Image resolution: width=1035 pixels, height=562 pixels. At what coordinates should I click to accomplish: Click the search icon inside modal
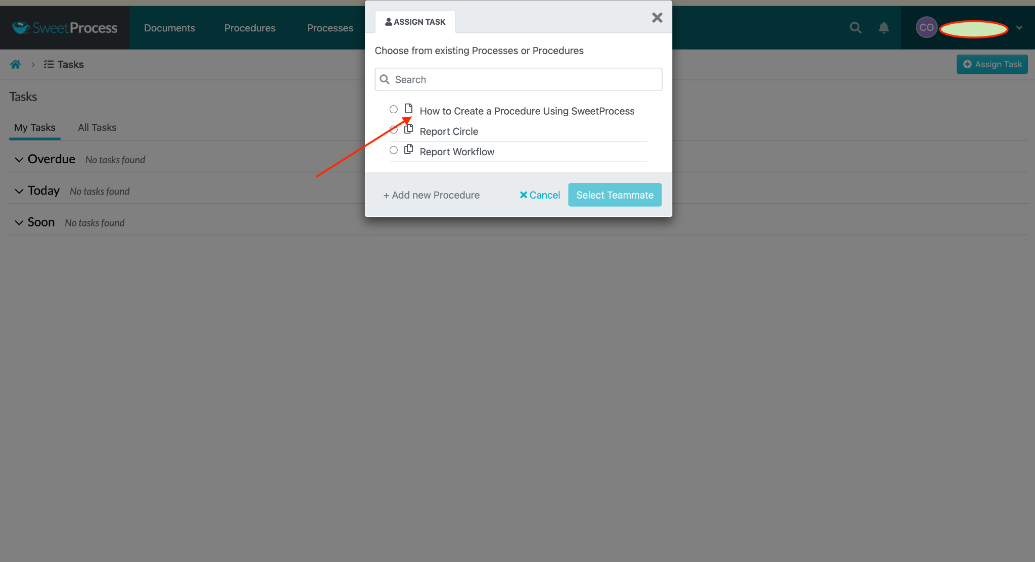[x=386, y=79]
